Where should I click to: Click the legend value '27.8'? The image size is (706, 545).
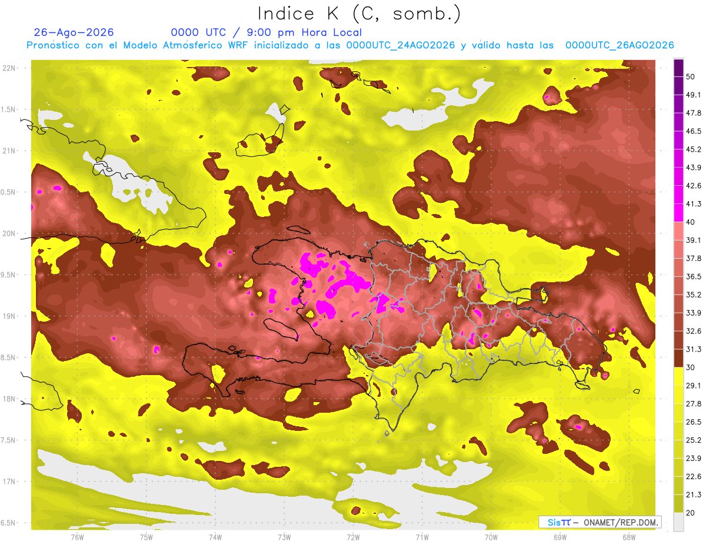tap(693, 404)
